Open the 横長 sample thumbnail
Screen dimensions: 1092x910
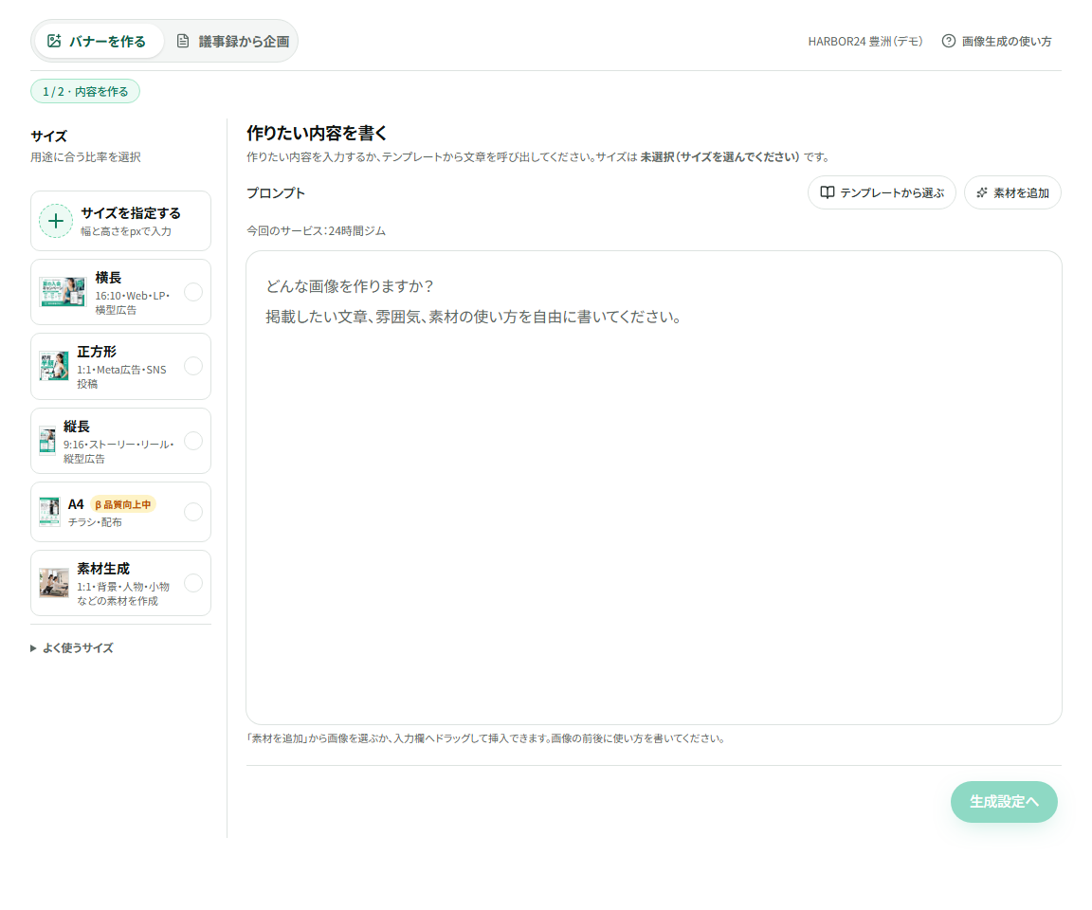click(62, 292)
